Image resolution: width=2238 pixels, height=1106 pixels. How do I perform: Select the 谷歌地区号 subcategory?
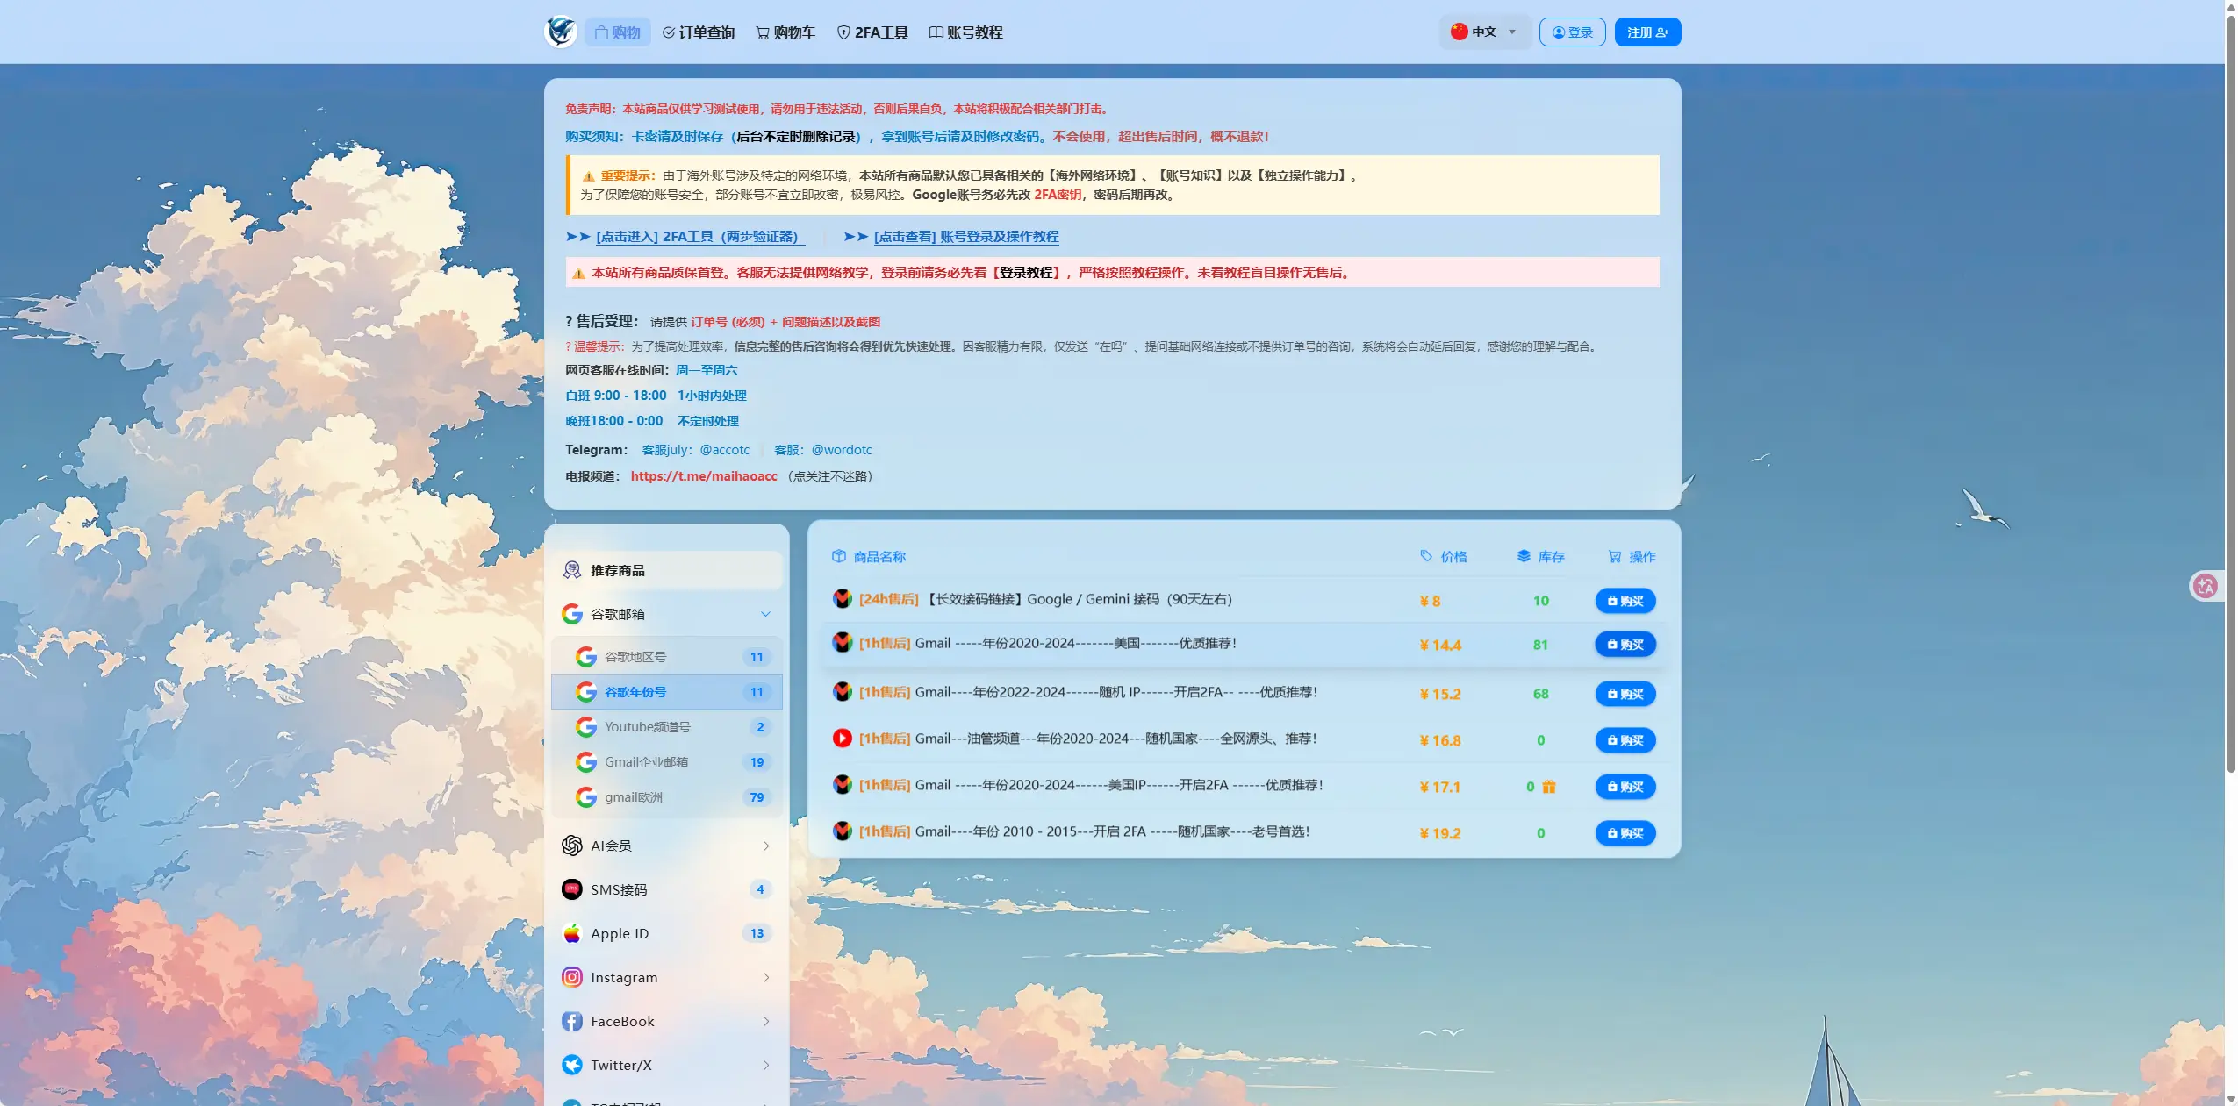(667, 657)
